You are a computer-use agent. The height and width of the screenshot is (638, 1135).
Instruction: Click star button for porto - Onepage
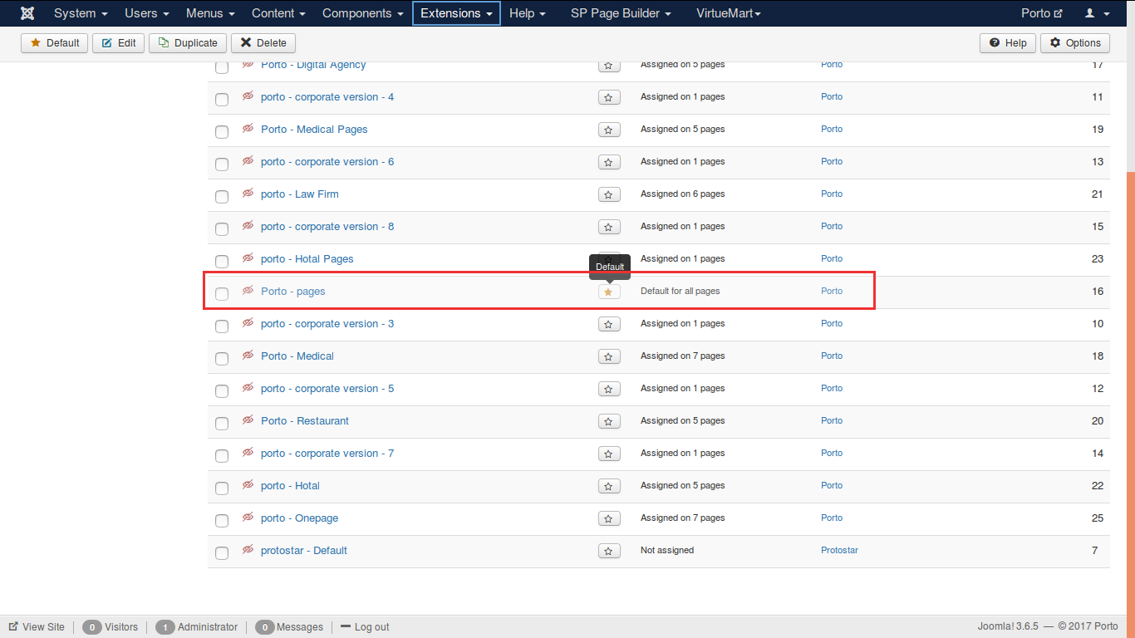click(x=609, y=519)
